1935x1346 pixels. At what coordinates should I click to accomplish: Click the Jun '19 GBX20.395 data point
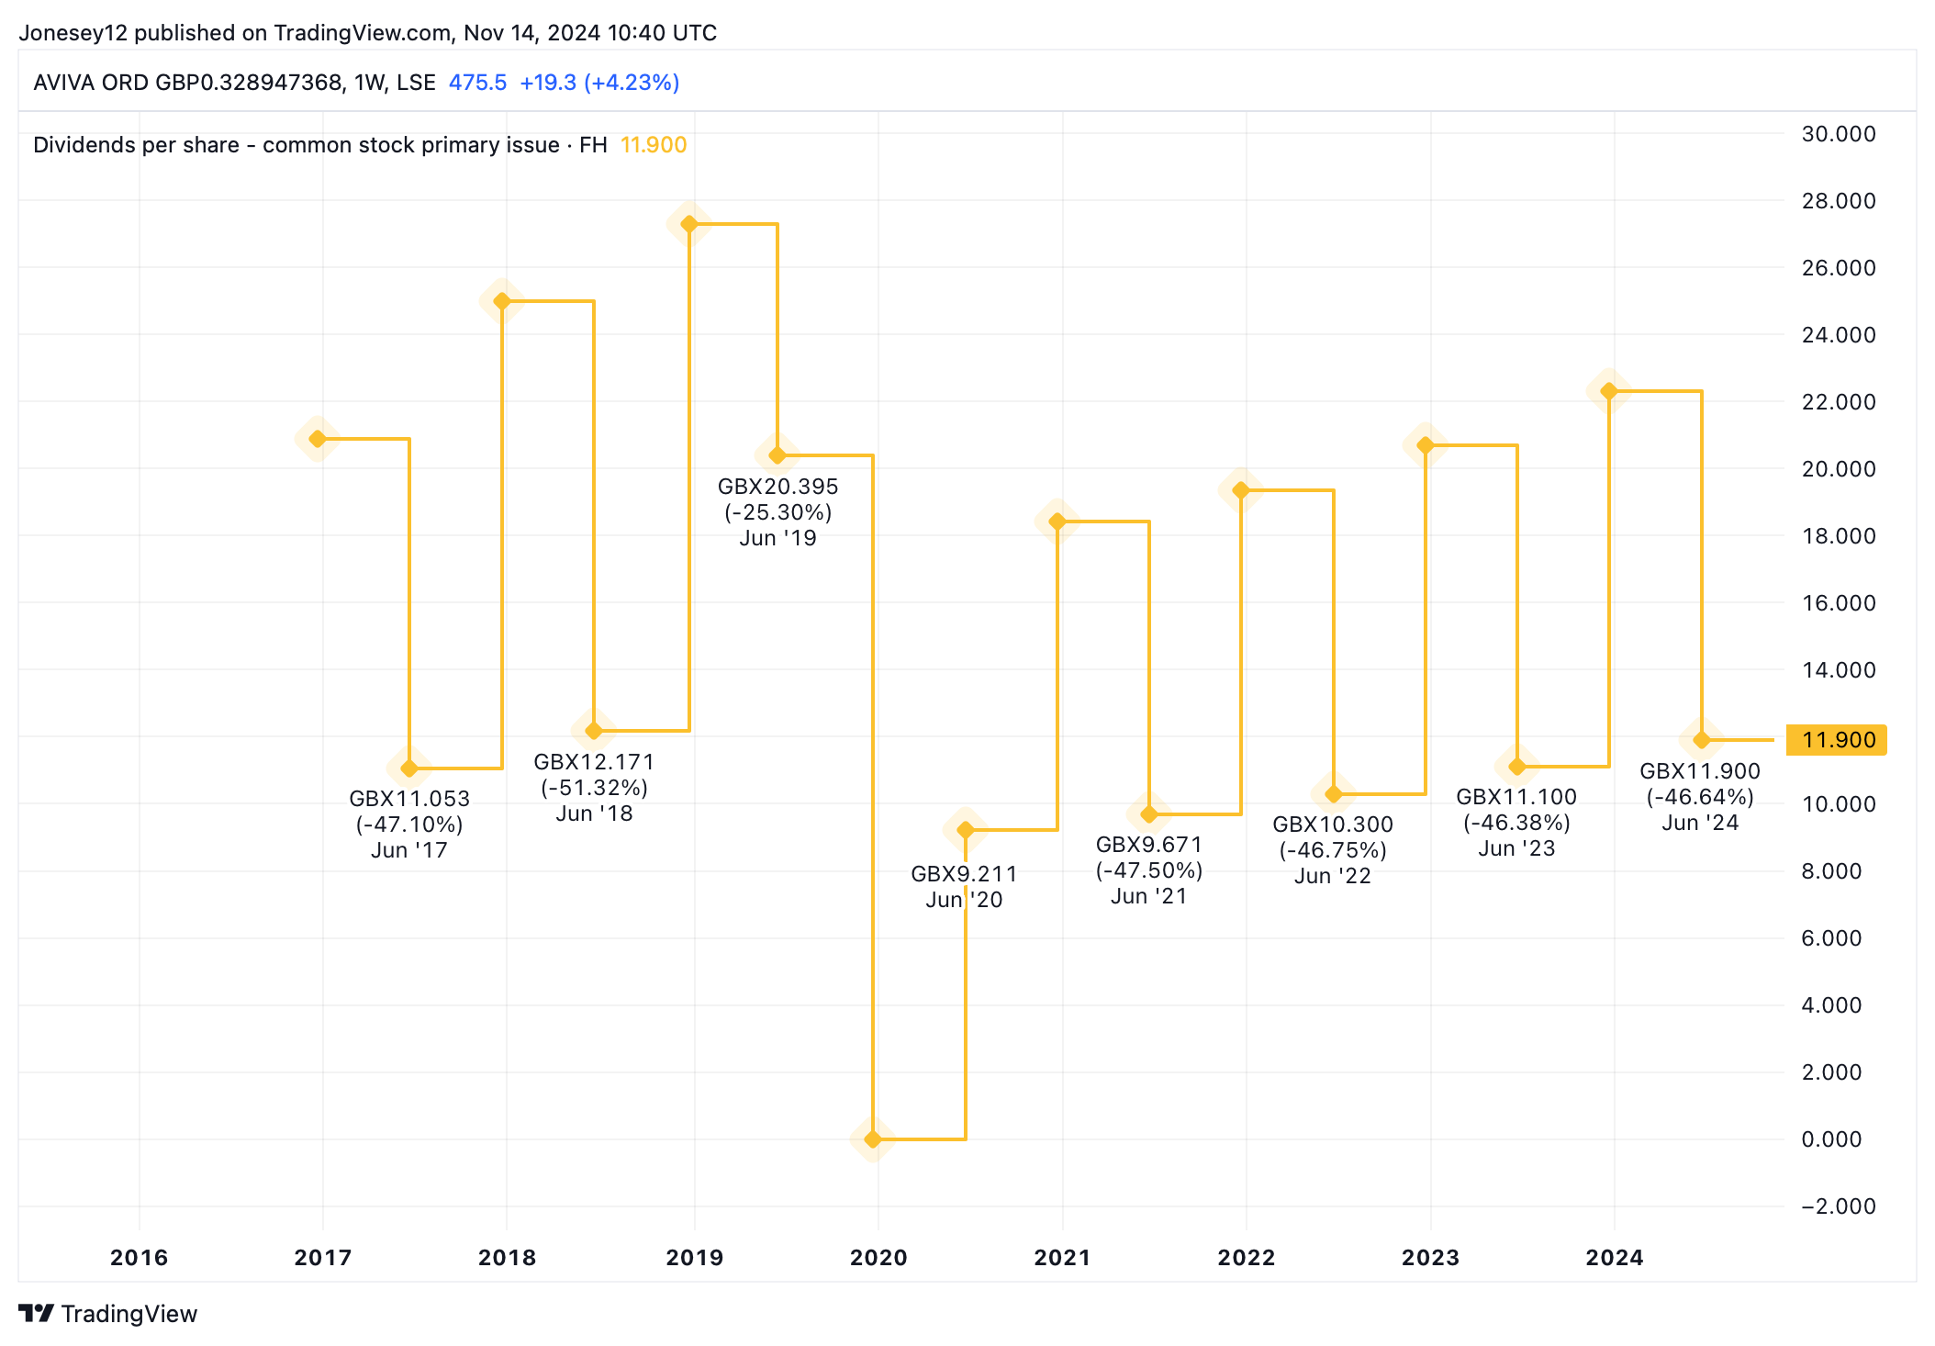click(x=777, y=455)
